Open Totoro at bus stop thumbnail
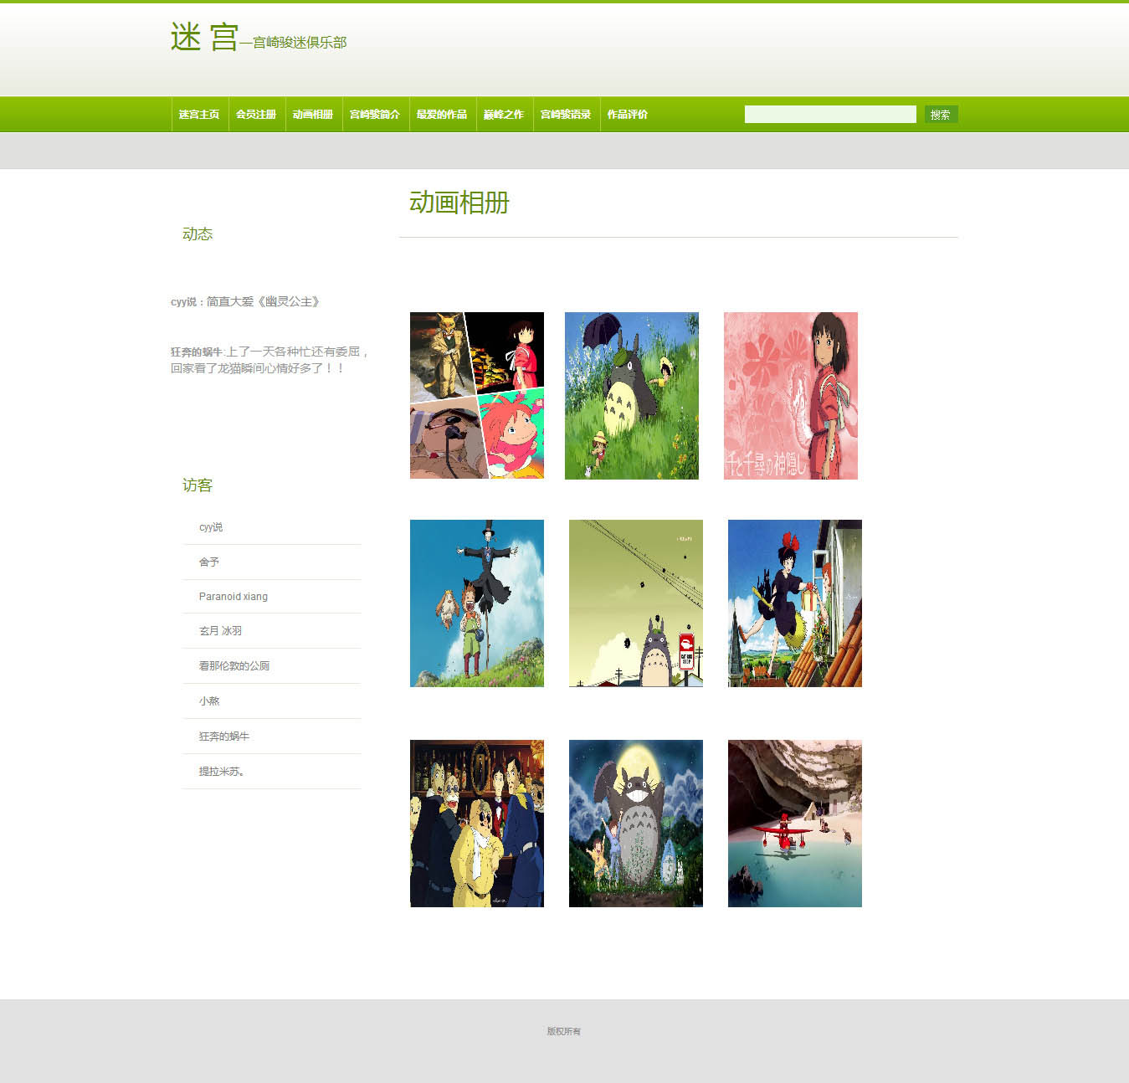1129x1083 pixels. [x=636, y=603]
